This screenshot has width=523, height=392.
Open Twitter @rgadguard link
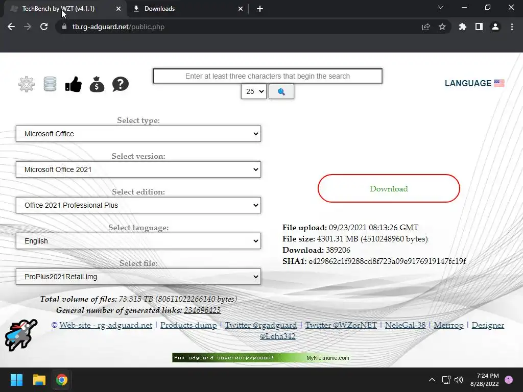pos(261,325)
